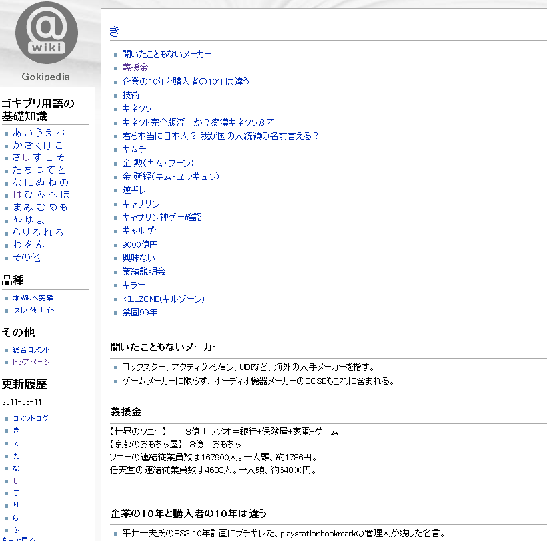
Task: Open the コメントログ history link
Action: point(31,418)
